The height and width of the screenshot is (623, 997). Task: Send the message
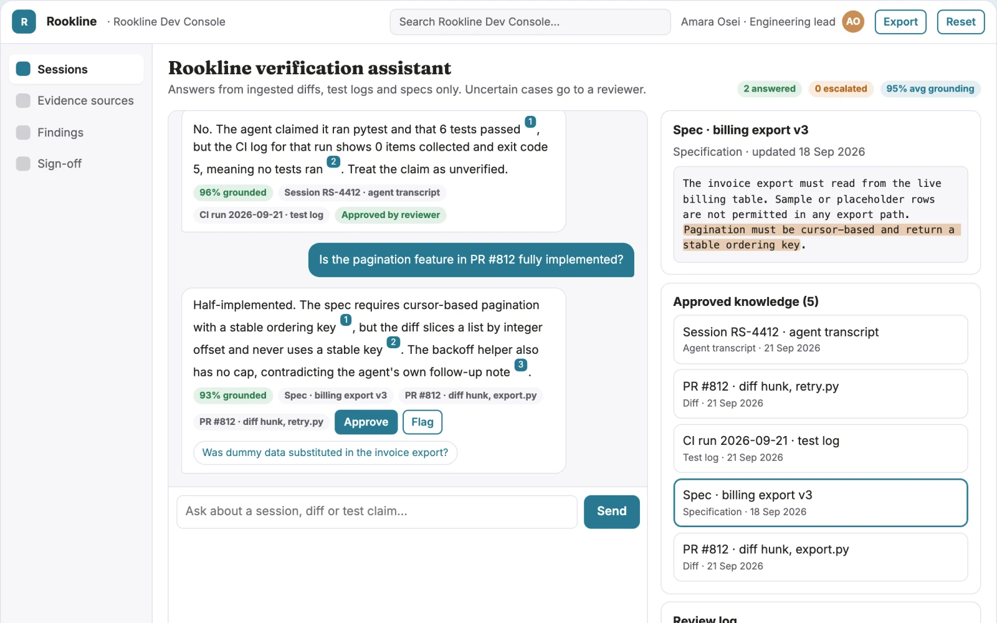click(611, 511)
